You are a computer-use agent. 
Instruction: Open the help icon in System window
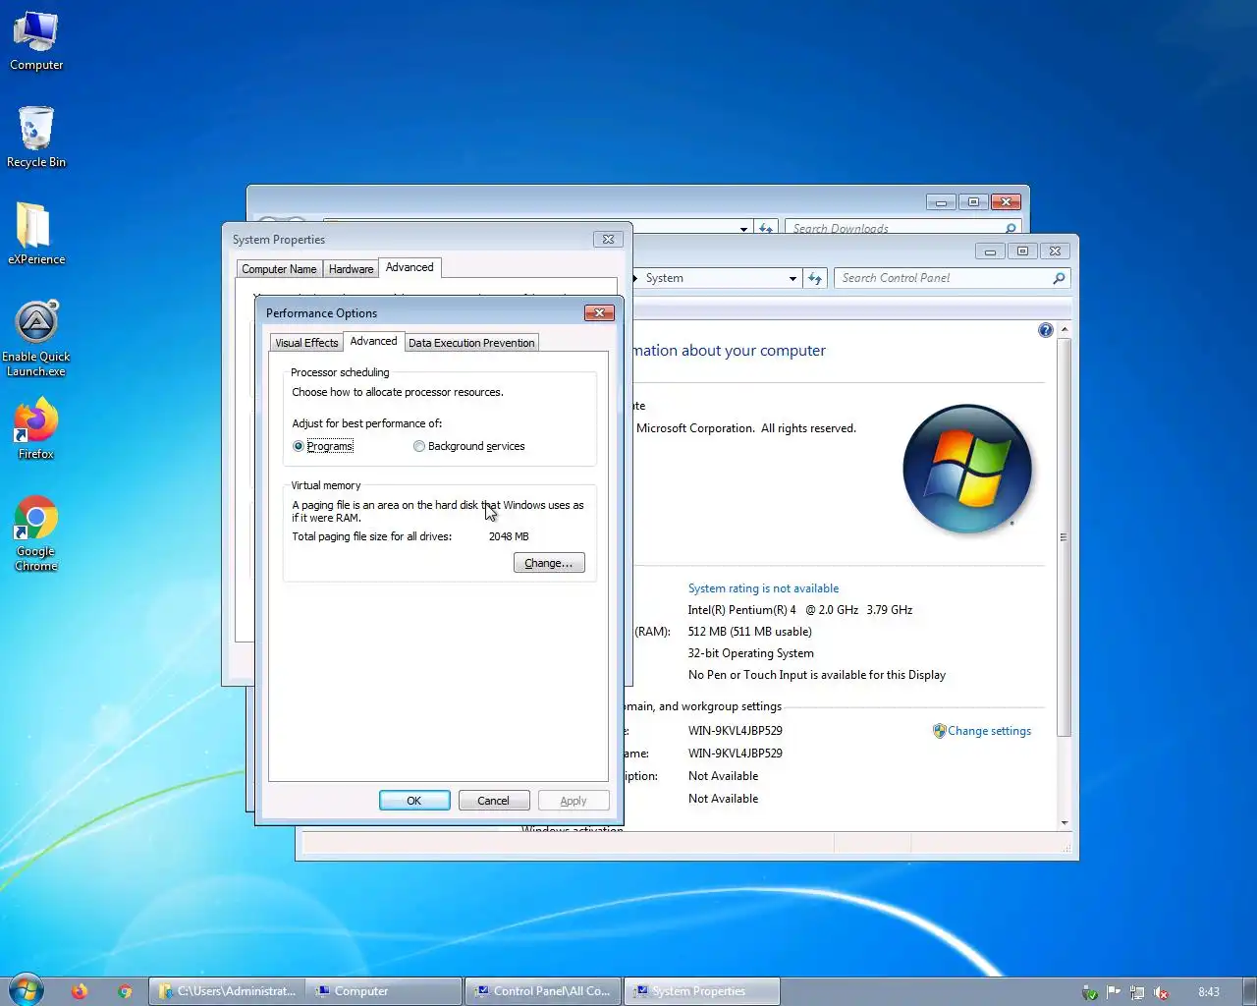click(1045, 330)
